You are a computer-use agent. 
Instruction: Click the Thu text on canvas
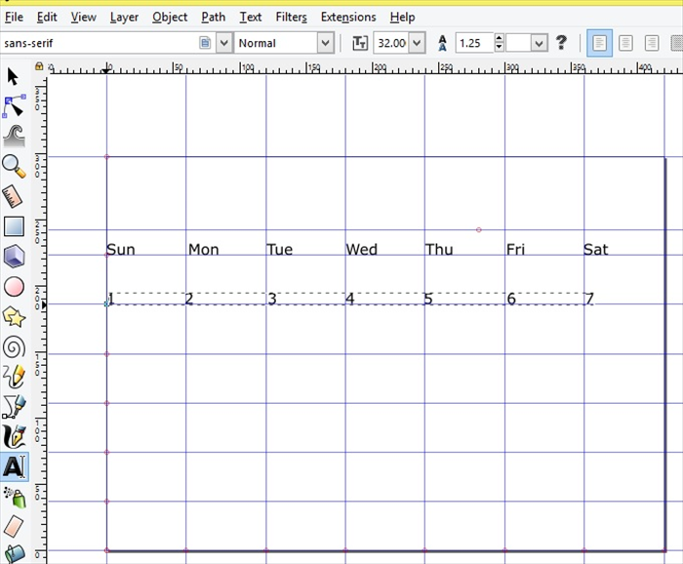coord(439,250)
